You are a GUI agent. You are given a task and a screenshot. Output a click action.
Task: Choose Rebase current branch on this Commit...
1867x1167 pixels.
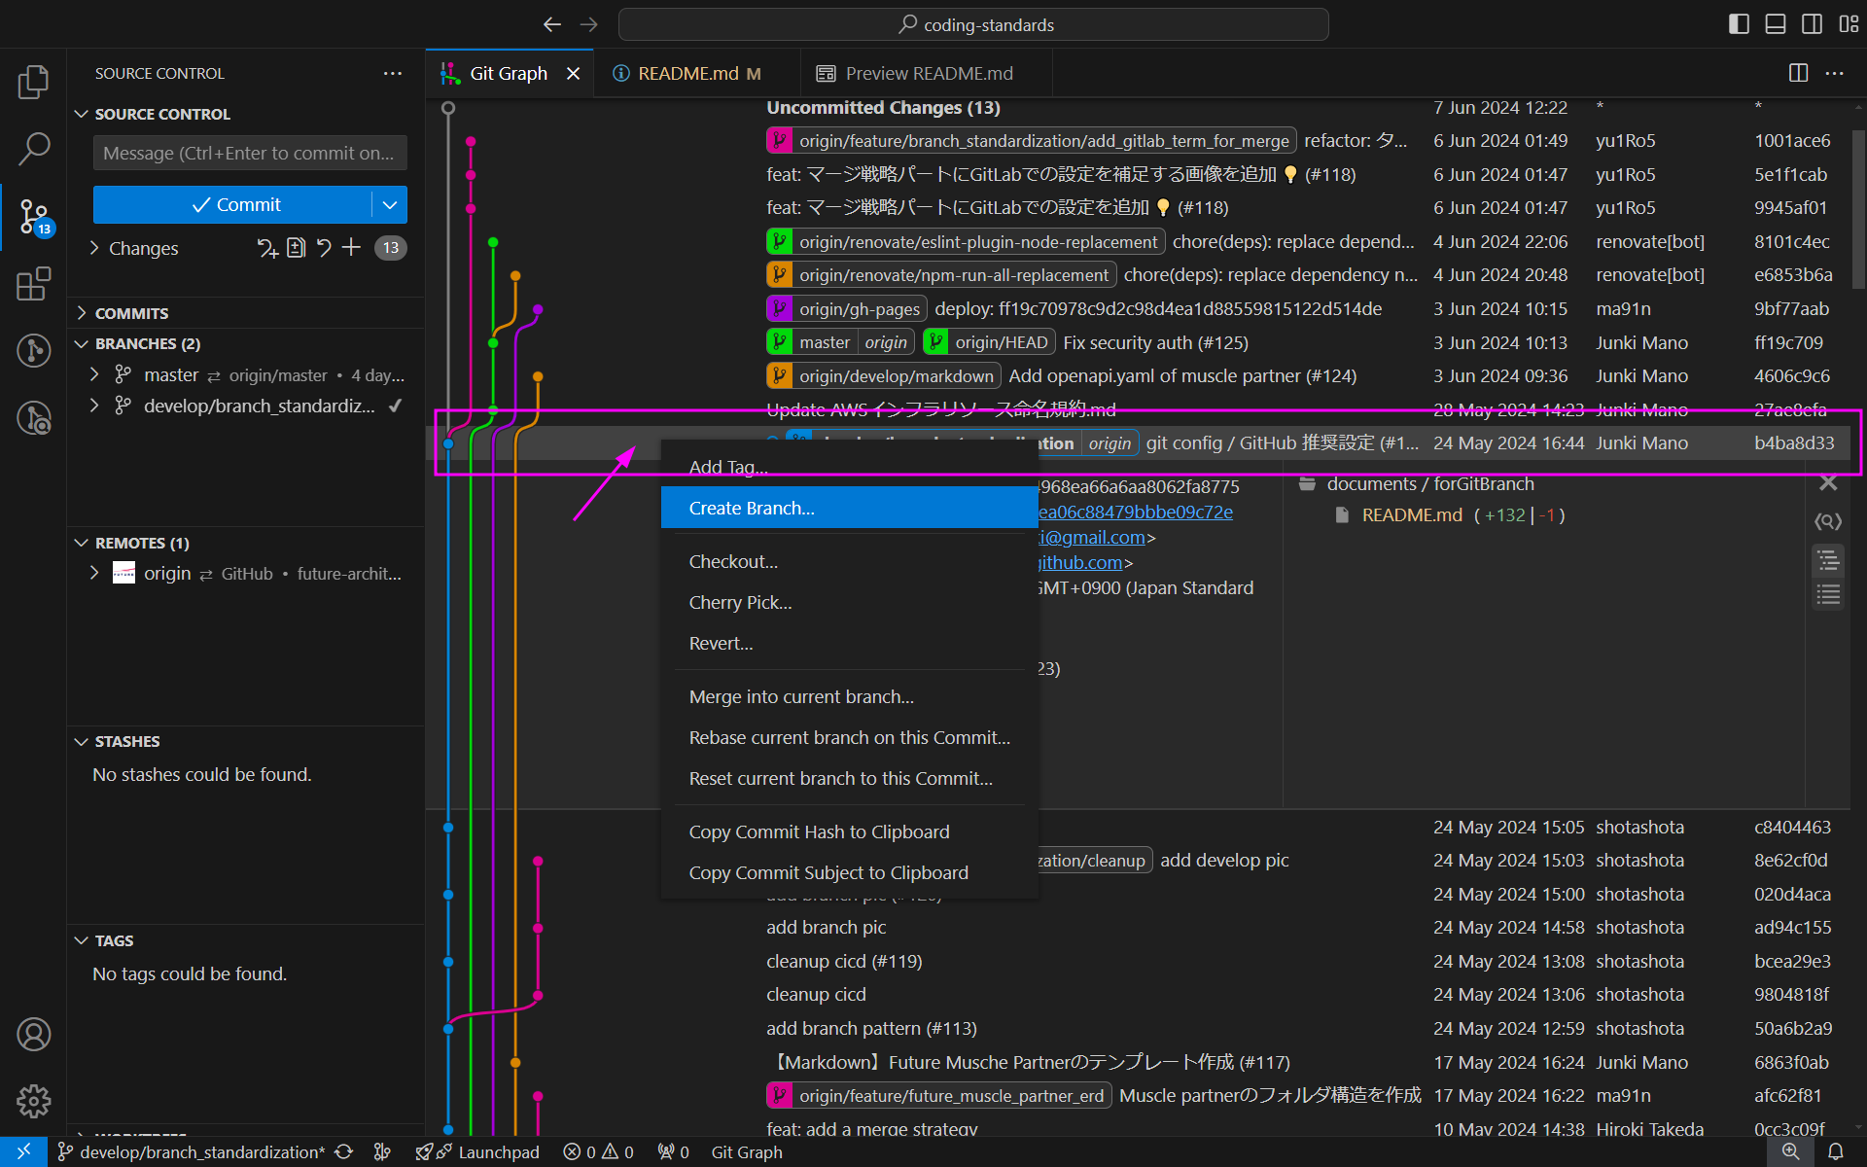[849, 738]
